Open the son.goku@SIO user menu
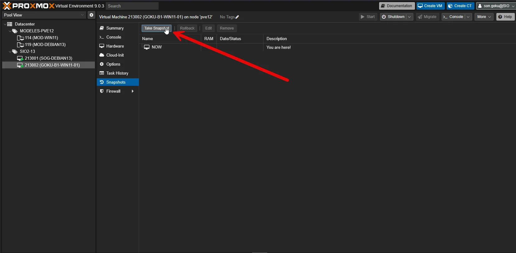The image size is (516, 253). coord(496,6)
